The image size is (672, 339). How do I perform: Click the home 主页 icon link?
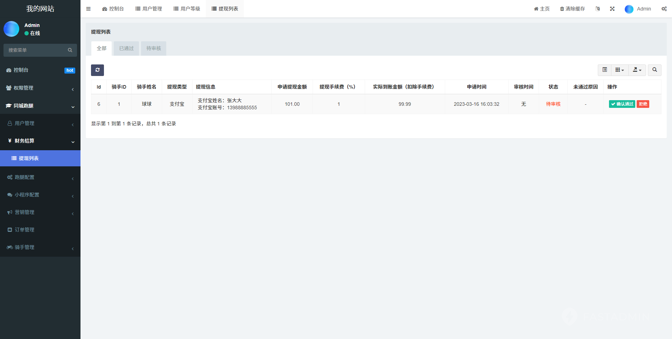pyautogui.click(x=541, y=9)
